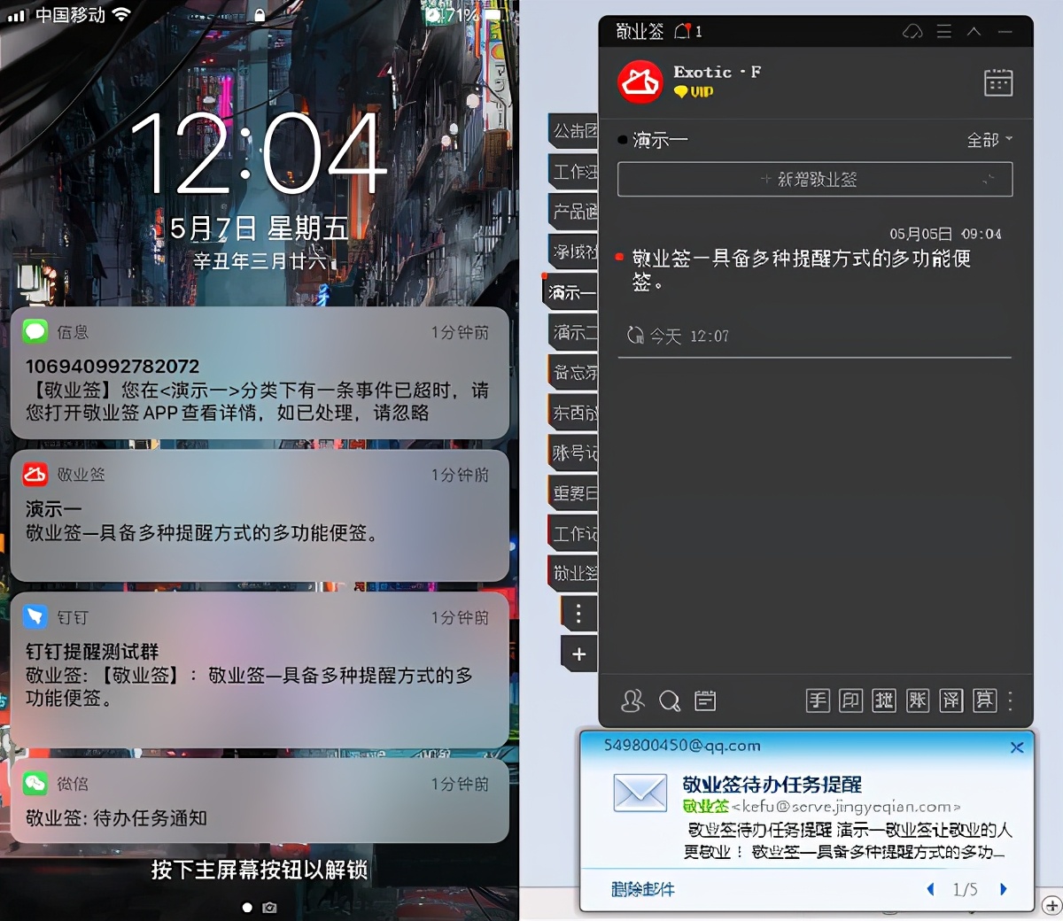Open the calendar icon near Exotic profile
Viewport: 1063px width, 921px height.
coord(997,81)
